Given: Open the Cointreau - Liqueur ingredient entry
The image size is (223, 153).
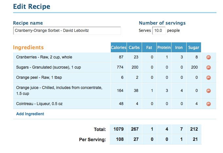Looking at the screenshot, I should [39, 104].
